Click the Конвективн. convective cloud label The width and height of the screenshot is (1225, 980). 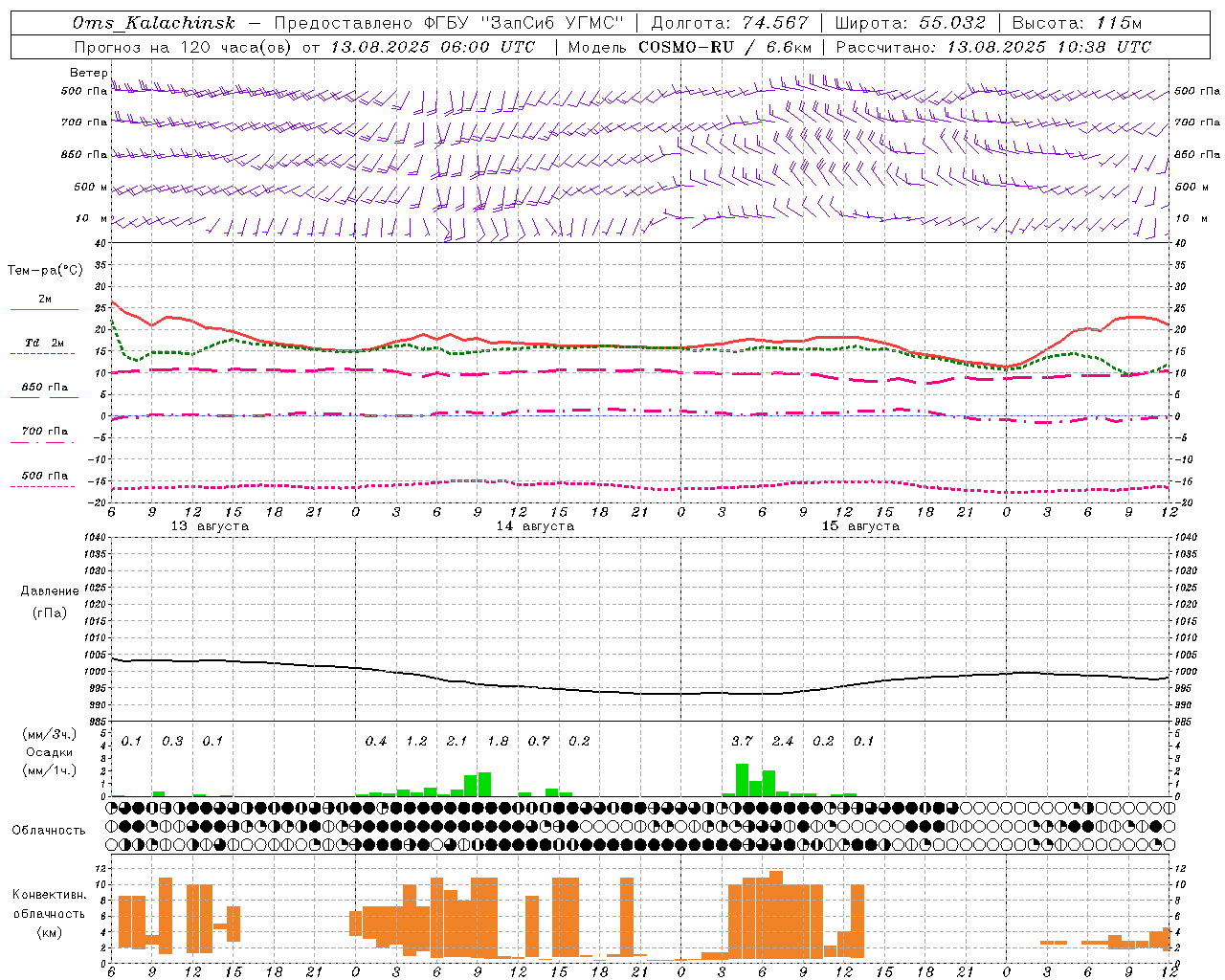pos(50,895)
